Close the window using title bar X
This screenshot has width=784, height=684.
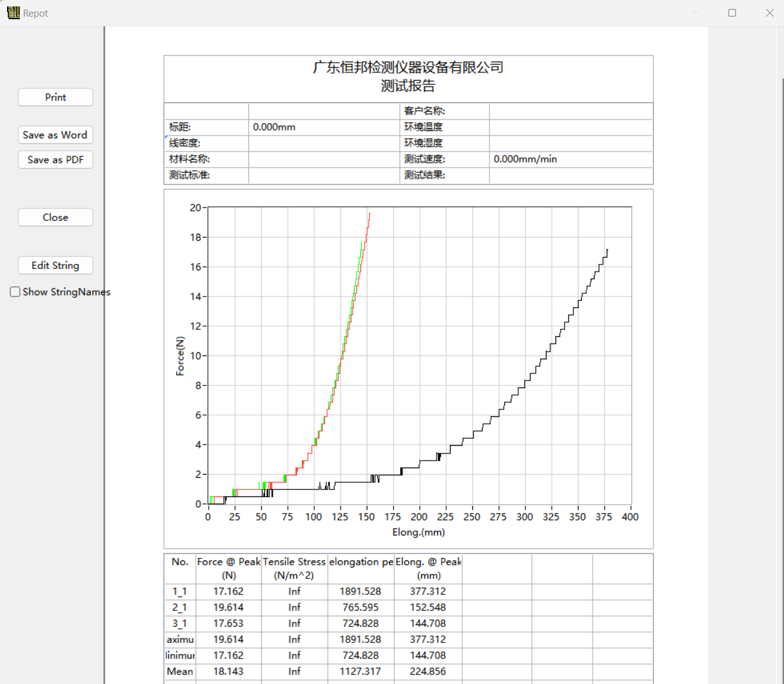770,13
